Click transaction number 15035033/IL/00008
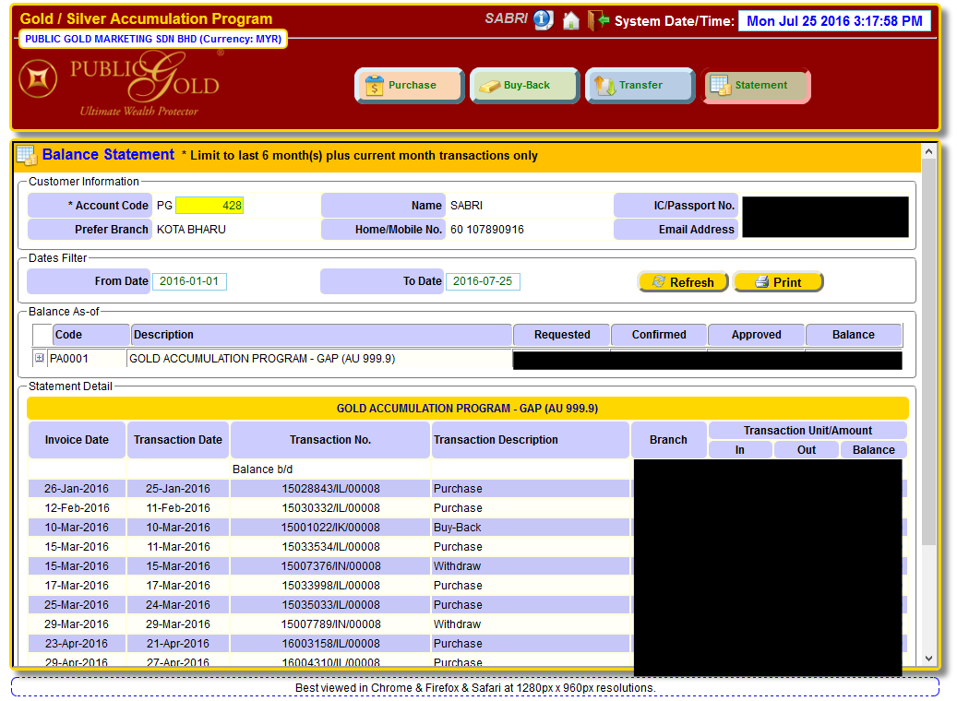This screenshot has width=957, height=701. (330, 605)
